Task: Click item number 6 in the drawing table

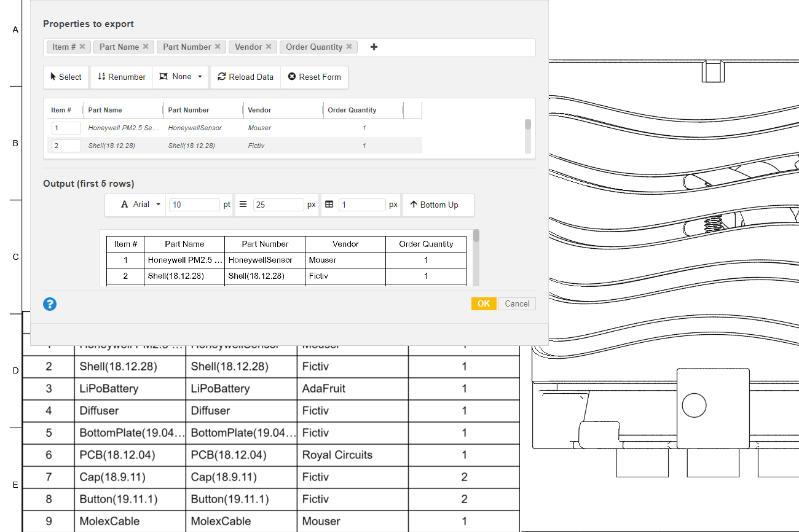Action: pyautogui.click(x=49, y=455)
